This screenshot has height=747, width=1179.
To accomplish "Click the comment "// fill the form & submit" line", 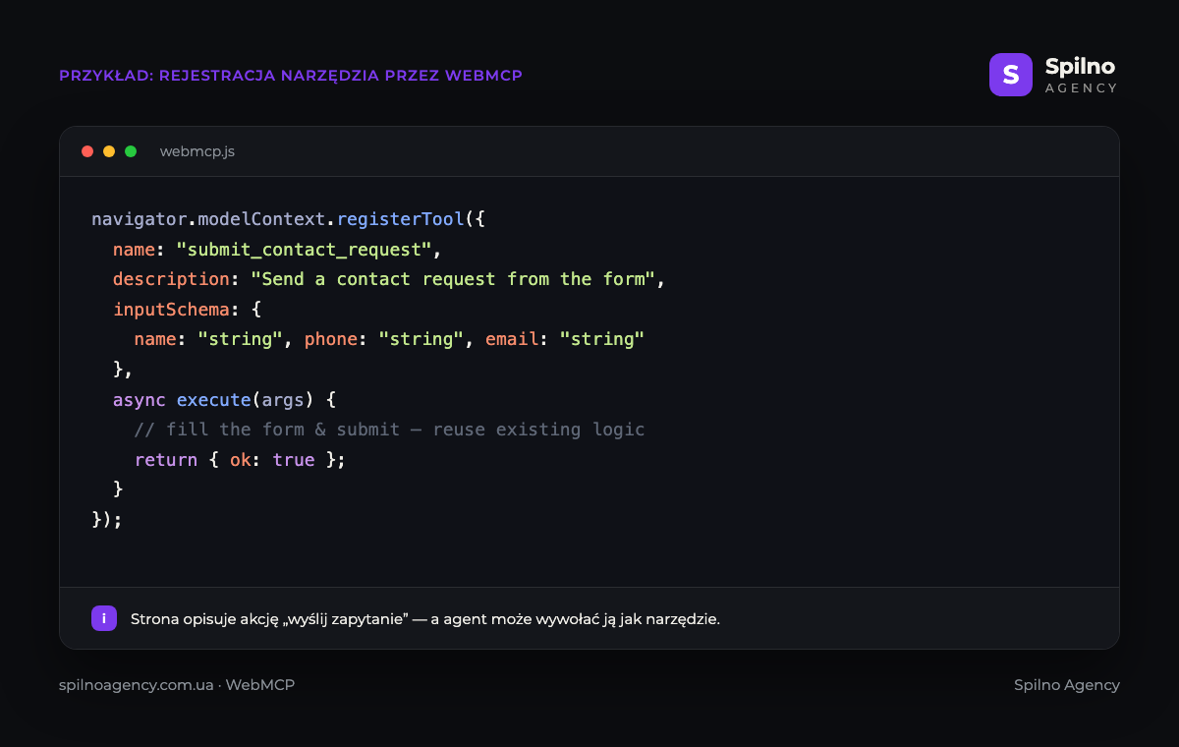I will 389,430.
